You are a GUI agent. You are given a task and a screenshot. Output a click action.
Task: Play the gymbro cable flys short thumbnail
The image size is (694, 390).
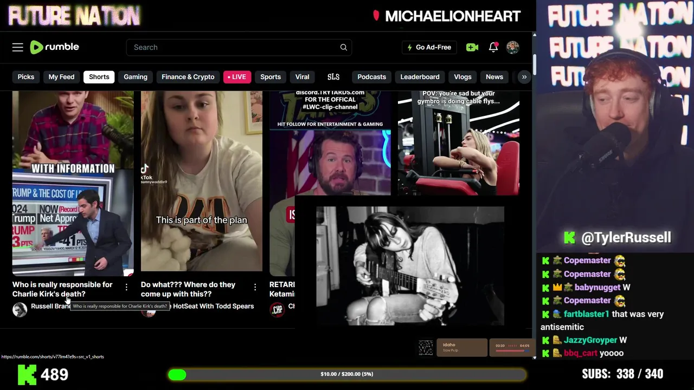459,143
